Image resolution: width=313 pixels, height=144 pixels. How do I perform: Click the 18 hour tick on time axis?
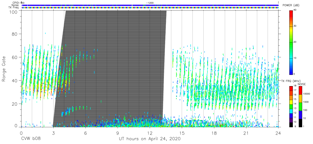(214, 133)
